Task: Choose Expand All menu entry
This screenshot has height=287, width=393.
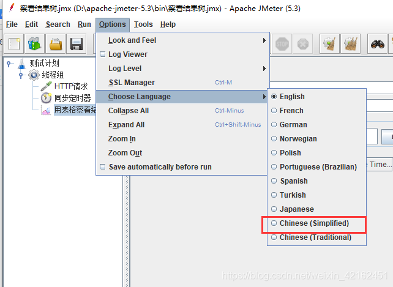Action: pyautogui.click(x=182, y=125)
